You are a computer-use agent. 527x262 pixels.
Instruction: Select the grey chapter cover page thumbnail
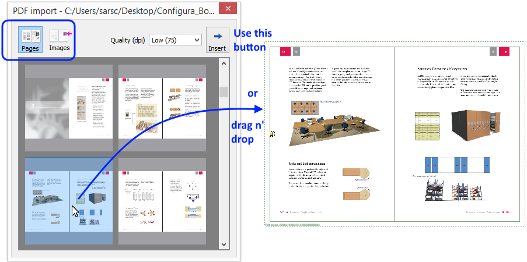tap(69, 108)
